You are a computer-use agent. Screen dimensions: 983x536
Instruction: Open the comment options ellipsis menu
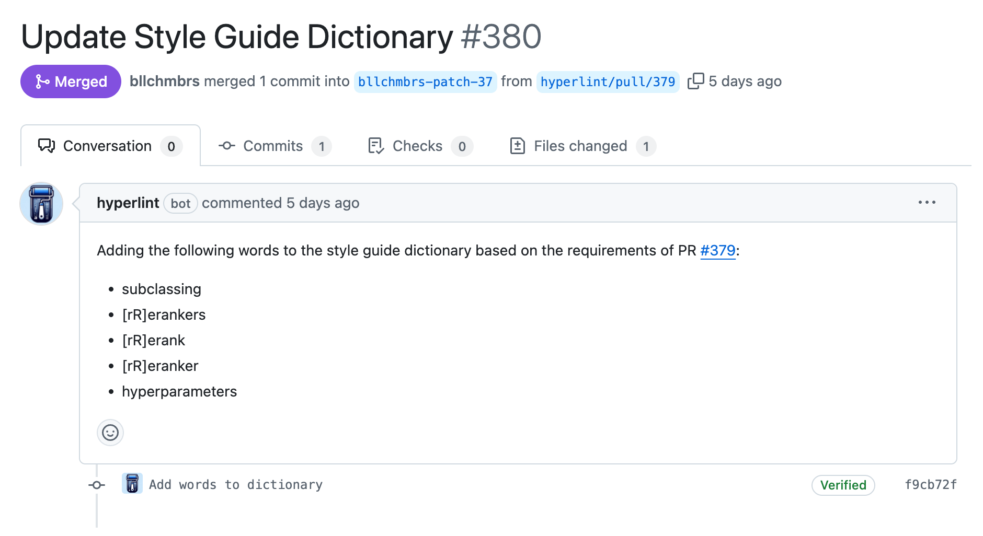coord(927,203)
